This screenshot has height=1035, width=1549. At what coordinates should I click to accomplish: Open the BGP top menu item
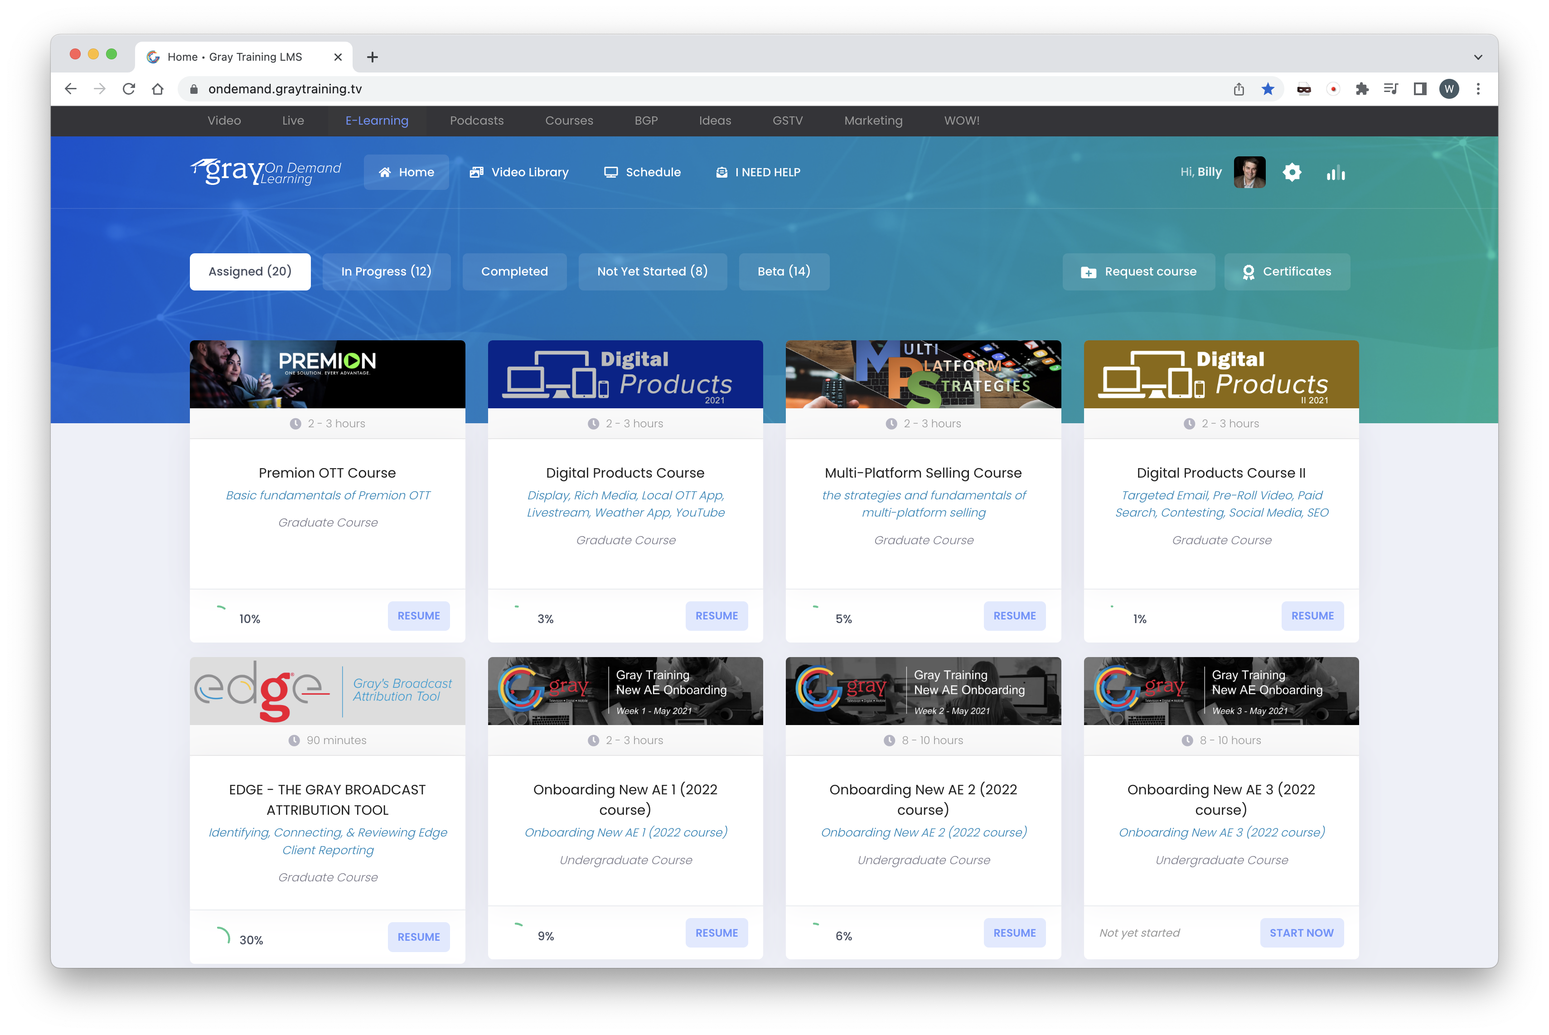point(646,121)
